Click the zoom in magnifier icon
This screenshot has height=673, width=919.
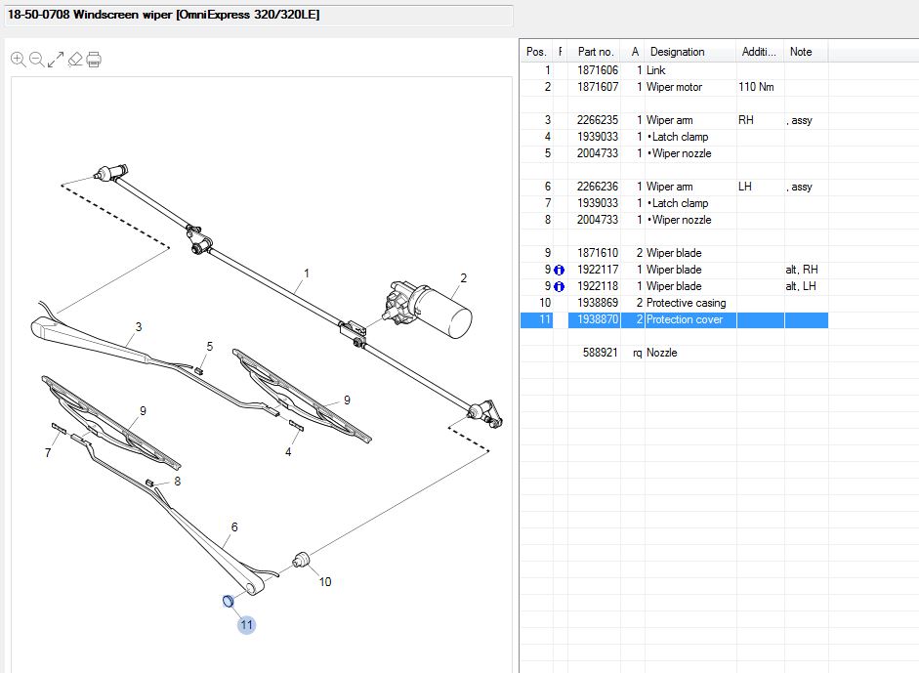coord(18,60)
